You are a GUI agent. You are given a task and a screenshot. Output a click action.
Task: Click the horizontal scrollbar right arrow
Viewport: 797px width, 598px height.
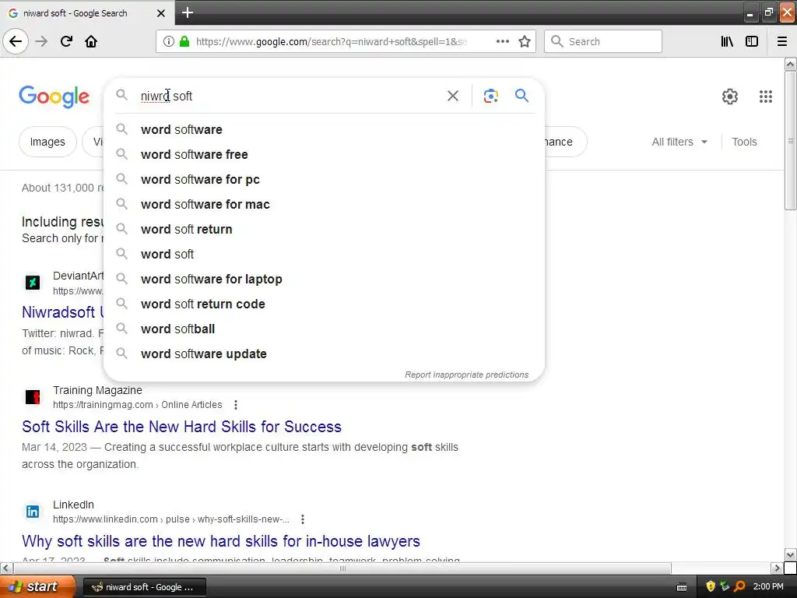click(777, 568)
